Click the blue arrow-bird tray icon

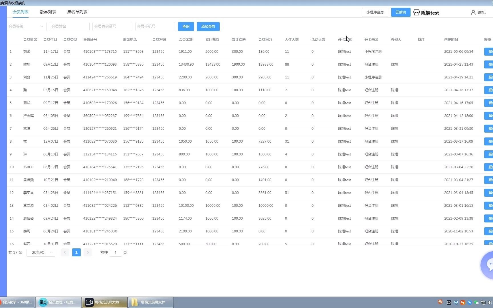(470, 302)
